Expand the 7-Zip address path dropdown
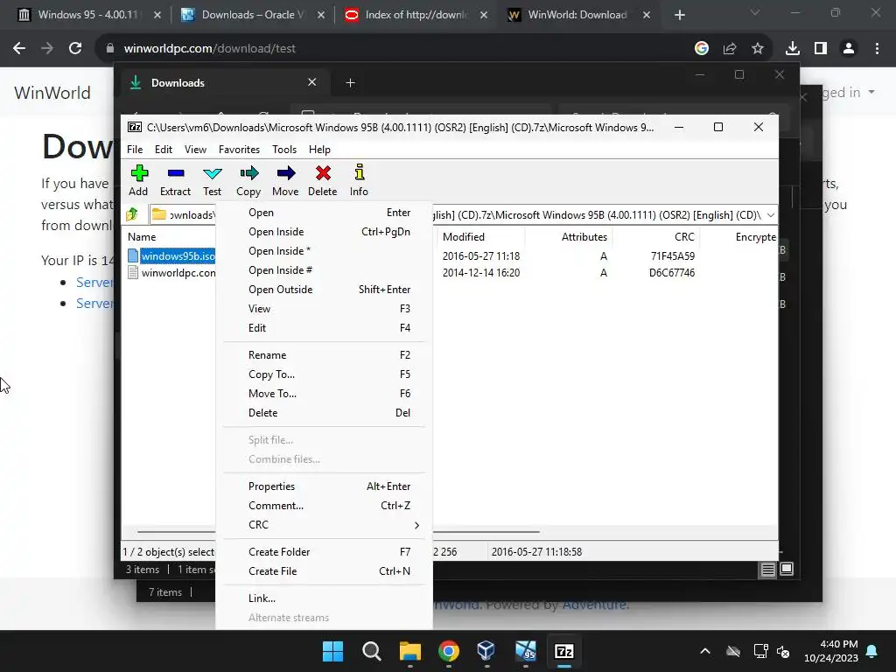 pyautogui.click(x=770, y=215)
